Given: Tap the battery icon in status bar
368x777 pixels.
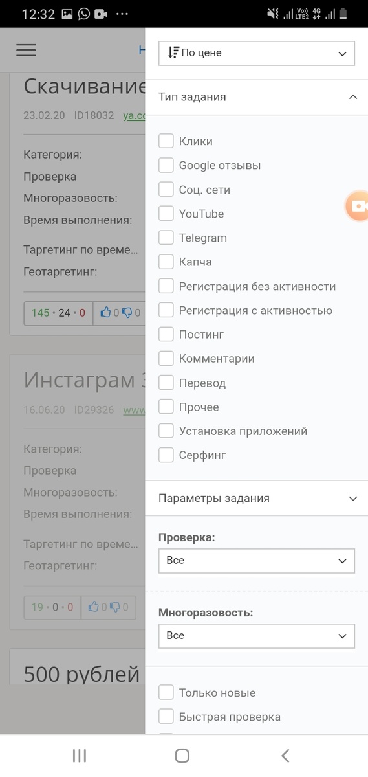Looking at the screenshot, I should pos(343,14).
